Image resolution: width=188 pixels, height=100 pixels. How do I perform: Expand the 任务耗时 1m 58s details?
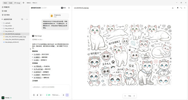(x=38, y=39)
